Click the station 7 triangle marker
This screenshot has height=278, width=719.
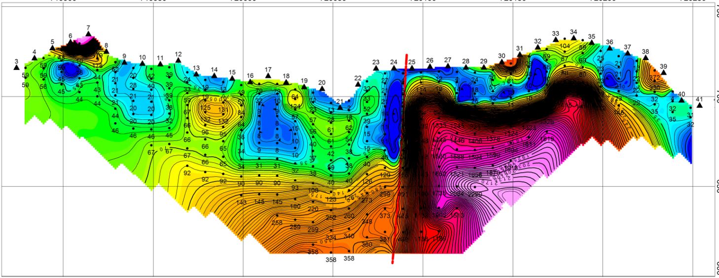tap(88, 34)
